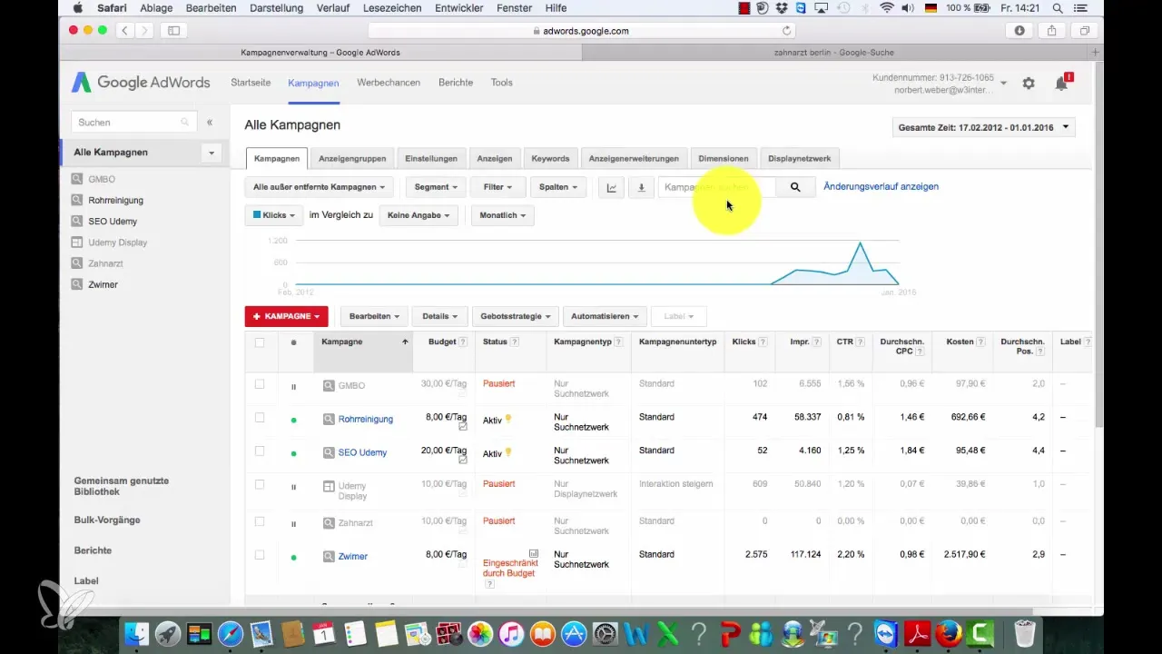Click Safari's reload page icon
The image size is (1162, 654).
coord(786,31)
